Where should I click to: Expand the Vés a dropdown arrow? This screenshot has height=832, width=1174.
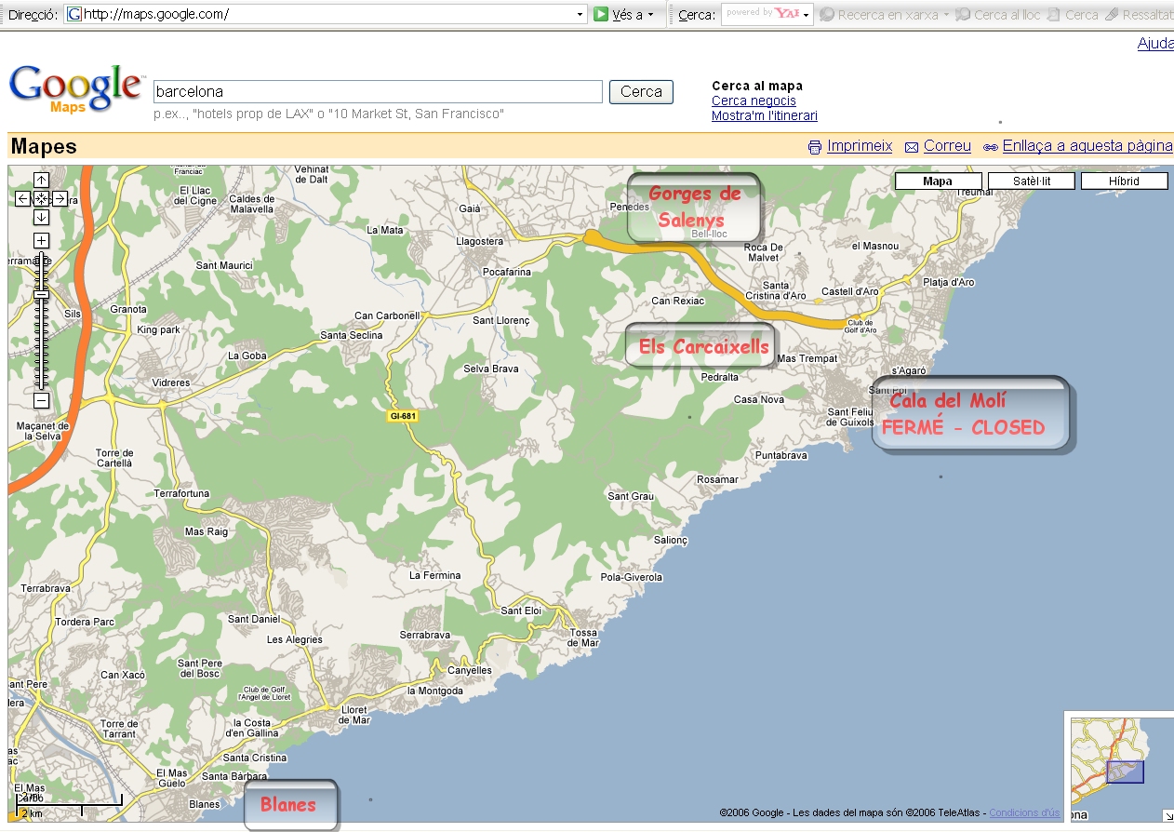point(650,15)
